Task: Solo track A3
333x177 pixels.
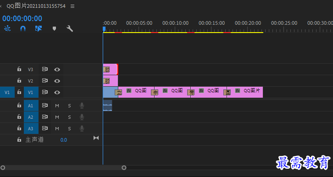Action: tap(69, 128)
